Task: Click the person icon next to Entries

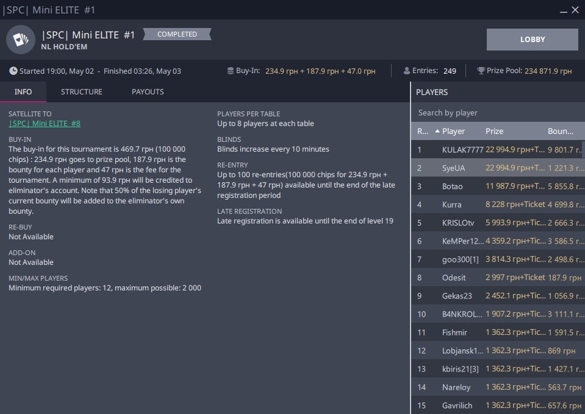Action: pyautogui.click(x=407, y=71)
